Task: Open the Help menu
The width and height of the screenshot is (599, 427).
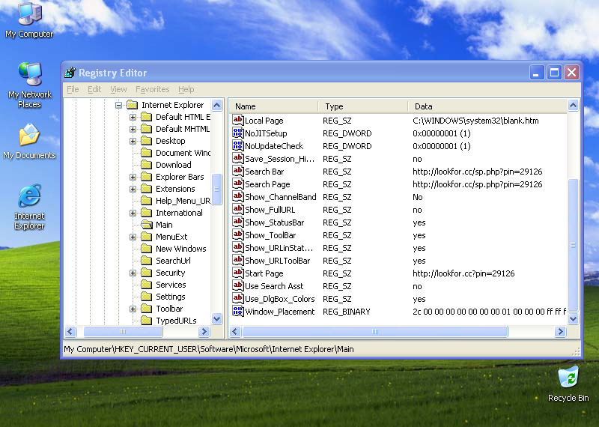Action: click(x=186, y=89)
